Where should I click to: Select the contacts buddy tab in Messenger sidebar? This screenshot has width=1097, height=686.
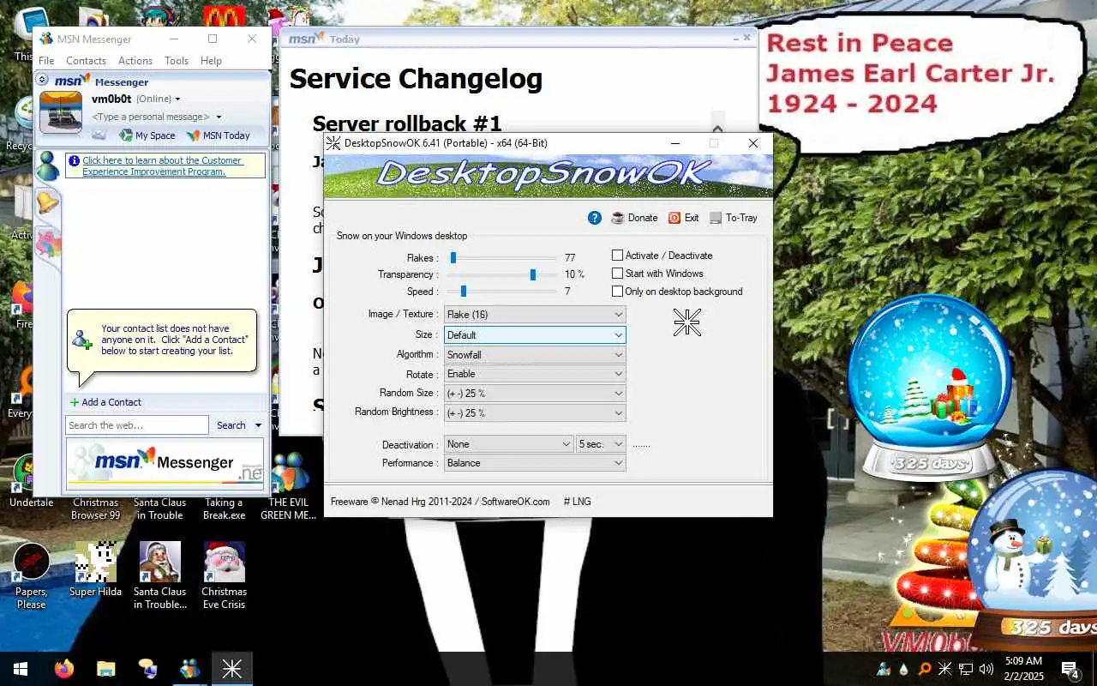47,165
